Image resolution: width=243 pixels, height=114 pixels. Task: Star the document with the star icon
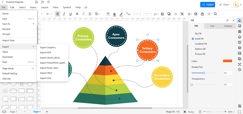(x=49, y=2)
